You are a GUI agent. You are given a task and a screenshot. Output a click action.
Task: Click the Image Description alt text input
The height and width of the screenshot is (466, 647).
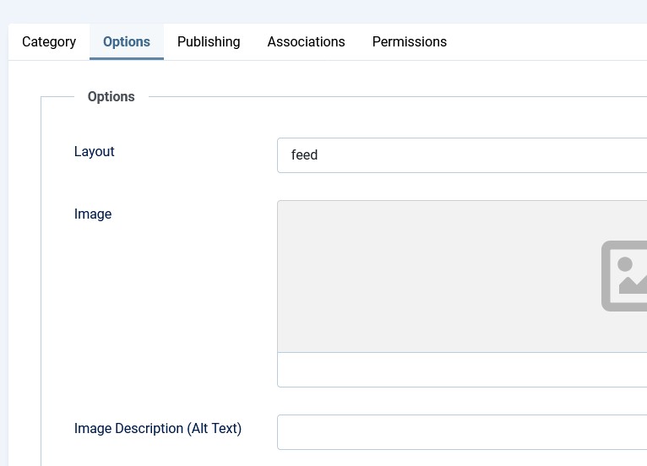462,432
